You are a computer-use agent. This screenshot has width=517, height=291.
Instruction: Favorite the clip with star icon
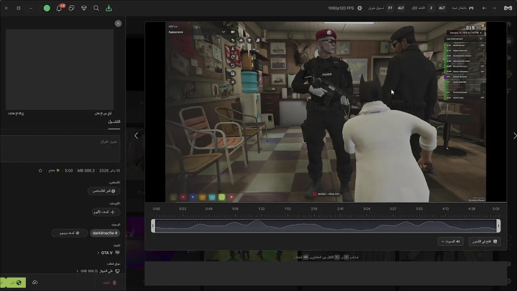pos(40,171)
